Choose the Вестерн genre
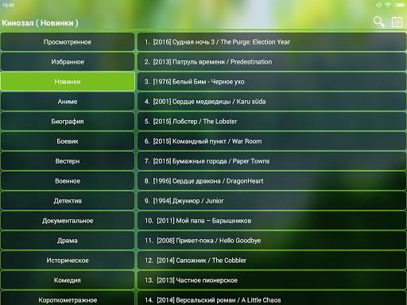The height and width of the screenshot is (305, 407). tap(68, 161)
